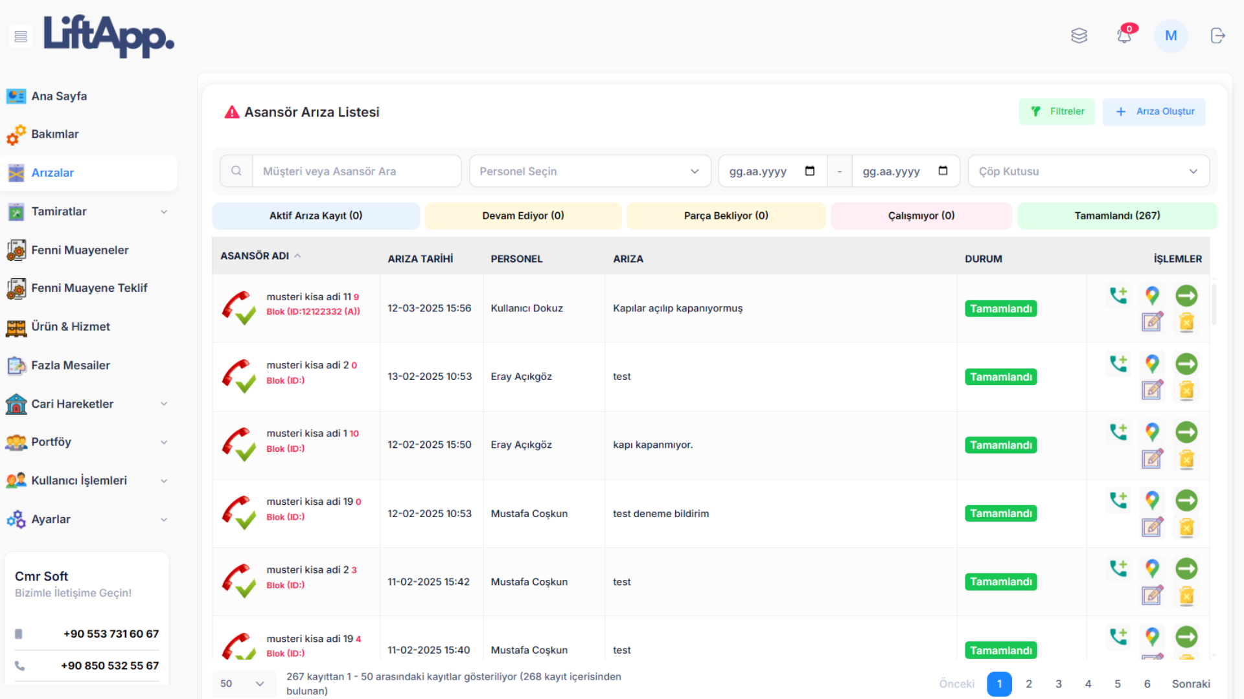Screen dimensions: 1244x699
Task: Open the layers stack icon in header
Action: [x=1079, y=36]
